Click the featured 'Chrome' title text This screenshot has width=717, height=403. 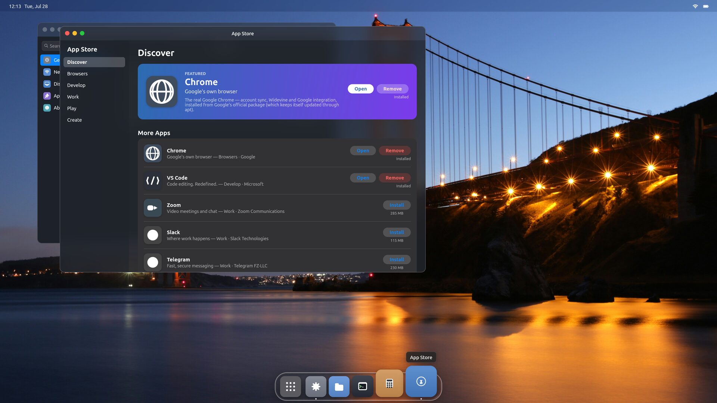coord(201,82)
